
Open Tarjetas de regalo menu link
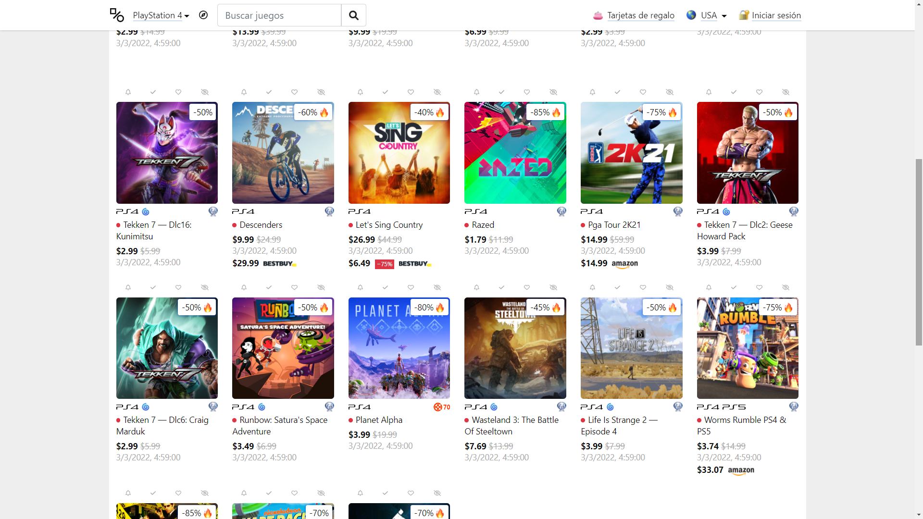pos(641,15)
